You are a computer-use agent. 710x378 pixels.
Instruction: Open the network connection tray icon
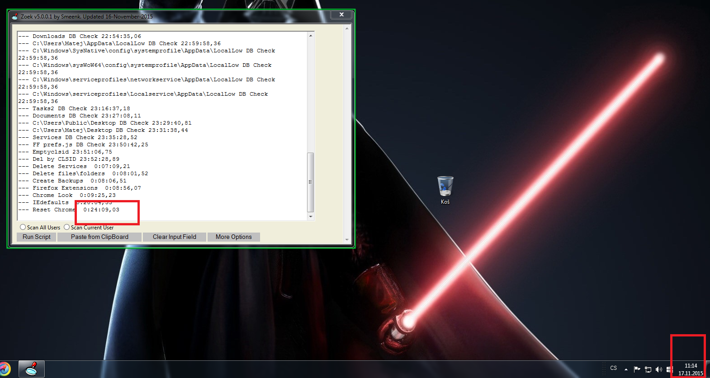pyautogui.click(x=648, y=369)
